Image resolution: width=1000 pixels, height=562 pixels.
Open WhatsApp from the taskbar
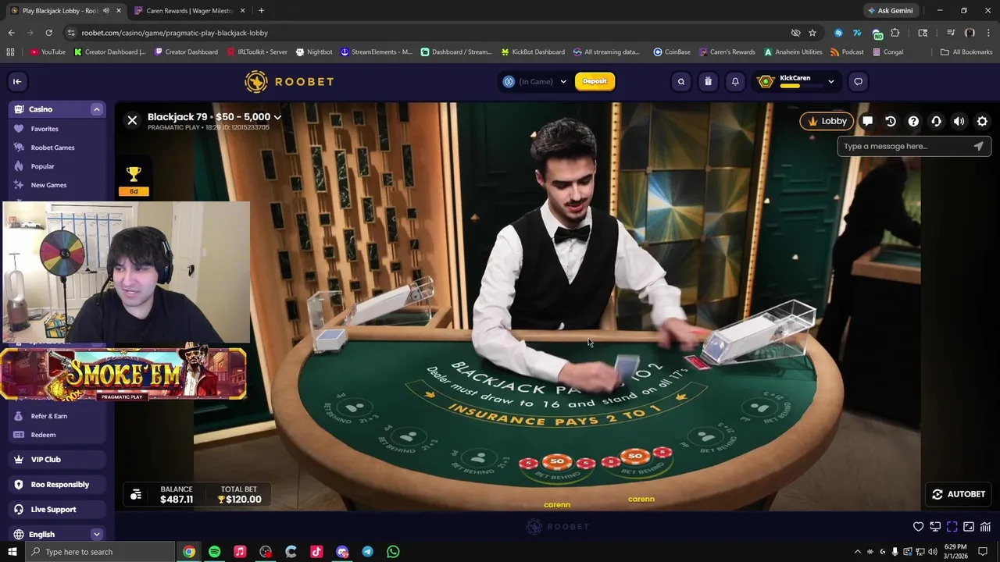[x=393, y=552]
